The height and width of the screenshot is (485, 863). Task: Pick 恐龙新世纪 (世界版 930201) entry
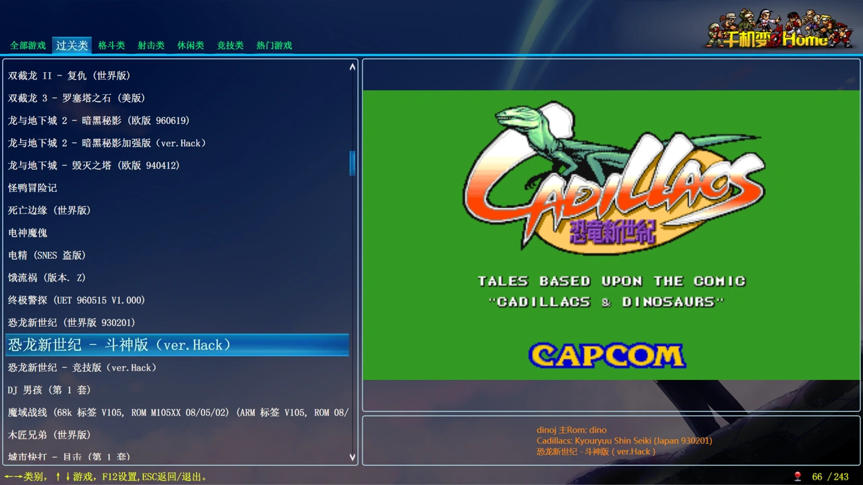point(71,323)
